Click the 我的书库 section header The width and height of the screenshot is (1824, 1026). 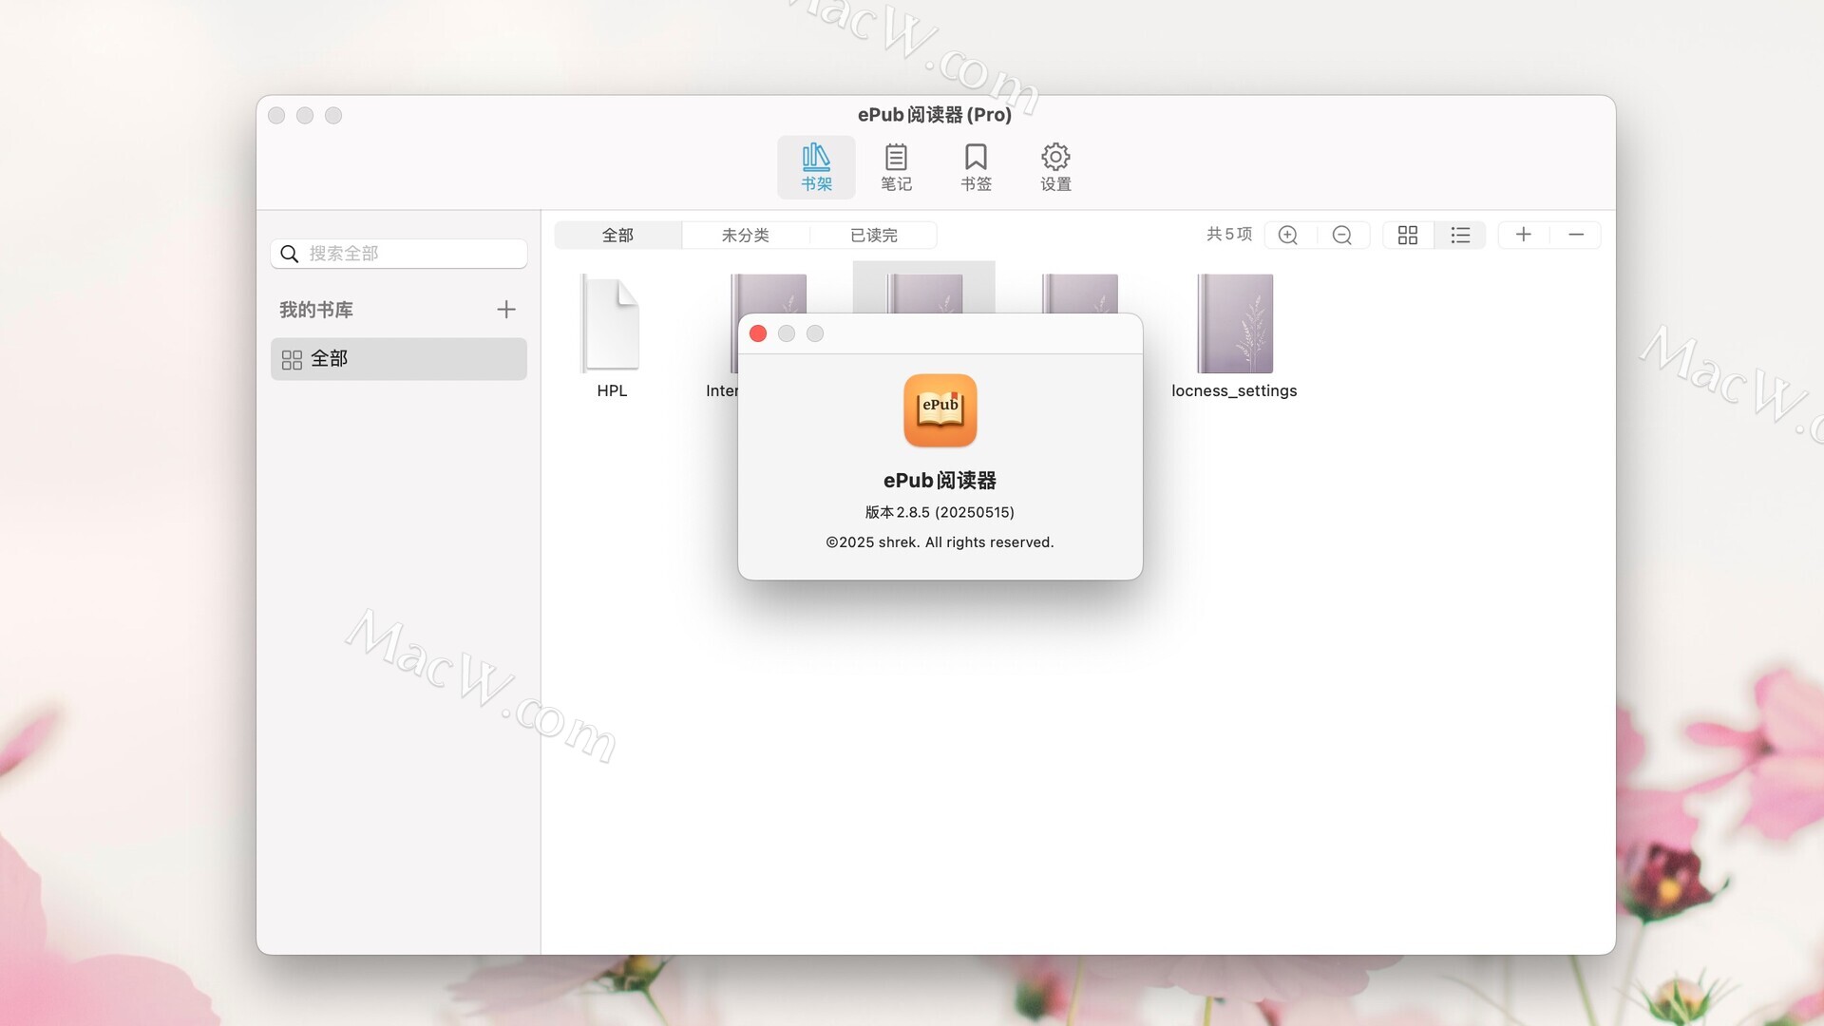(x=316, y=310)
